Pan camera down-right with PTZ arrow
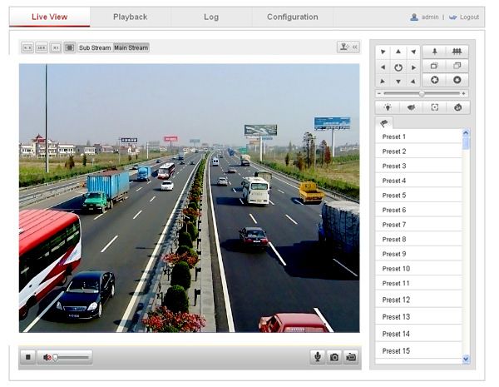This screenshot has width=499, height=387. [x=413, y=82]
